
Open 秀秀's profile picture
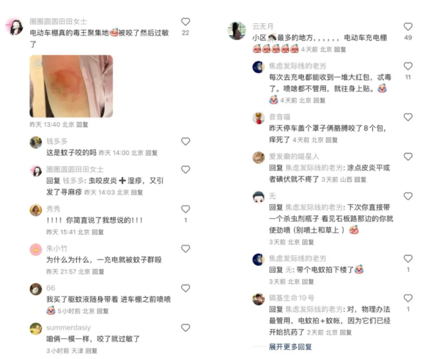point(35,210)
